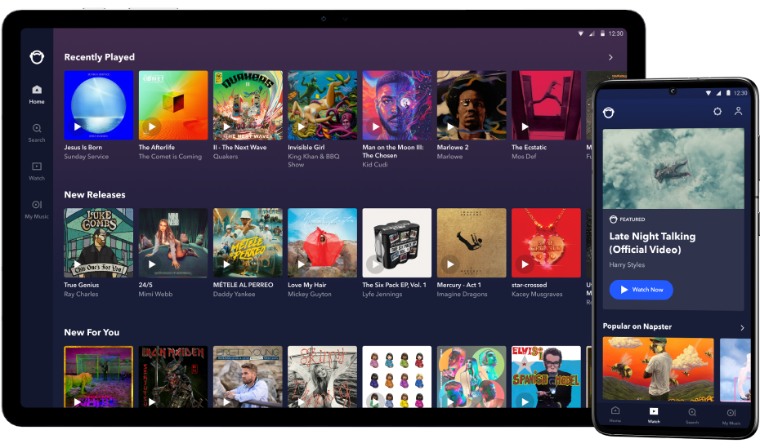Open artist Mimi Webb
This screenshot has width=760, height=448.
(155, 294)
